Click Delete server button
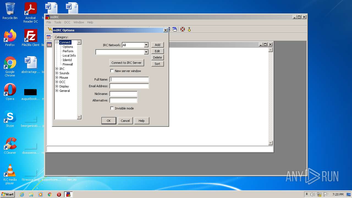 (x=158, y=57)
